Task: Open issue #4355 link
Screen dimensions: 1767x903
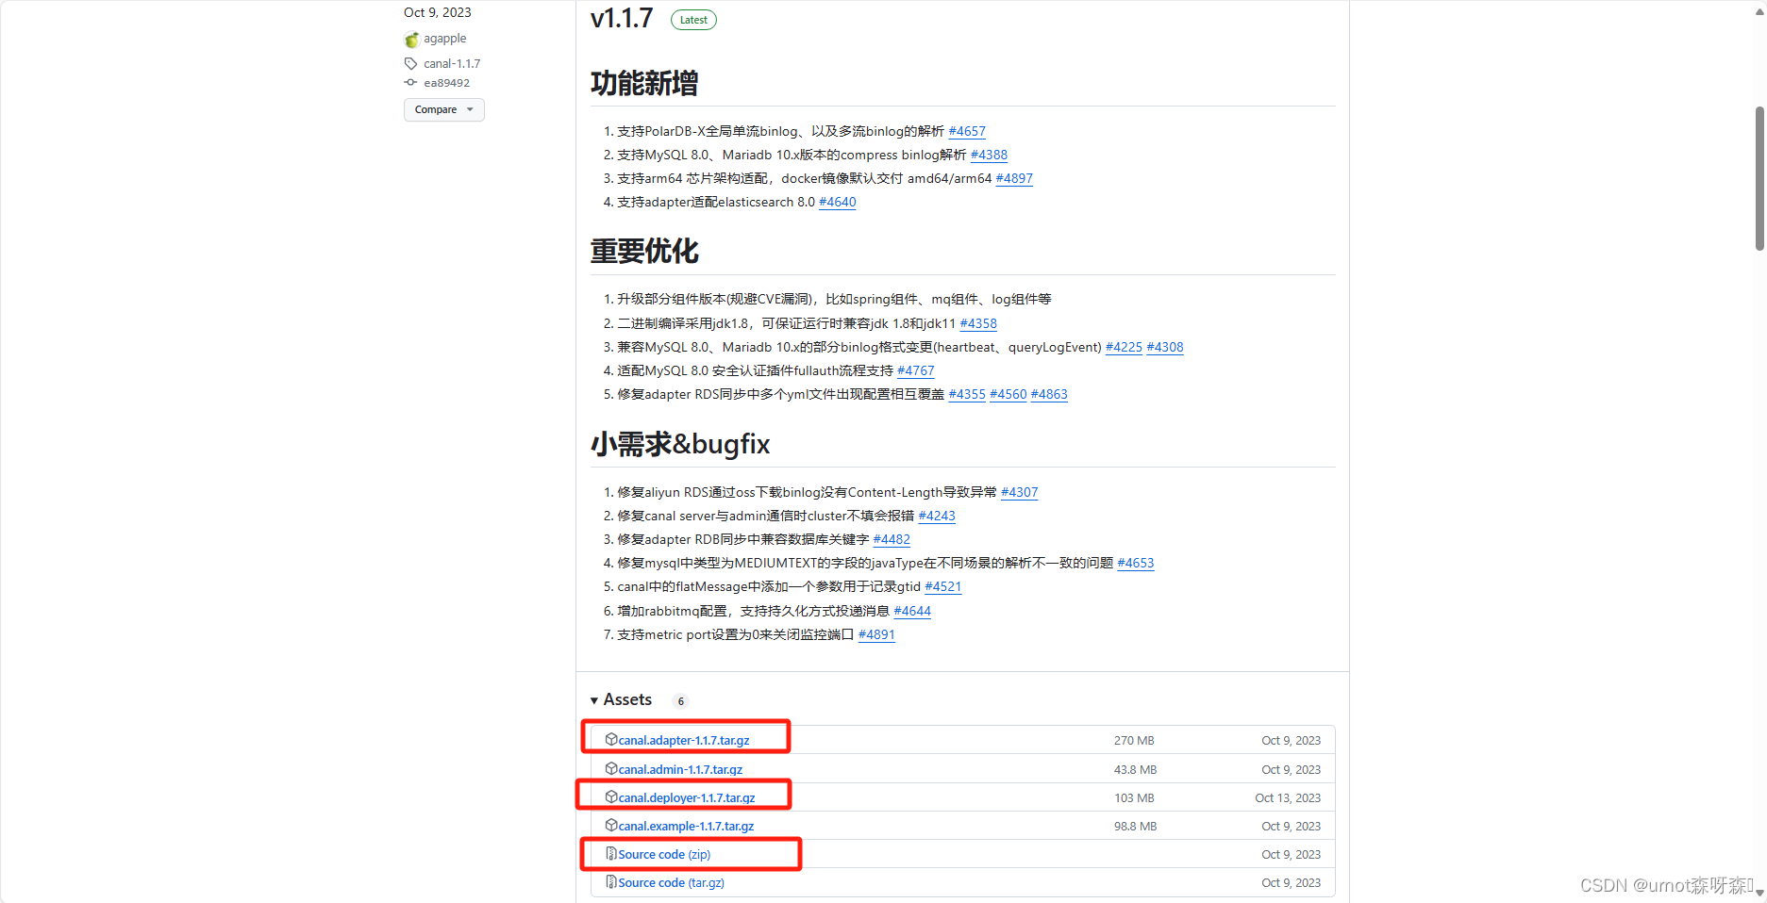Action: [x=967, y=394]
